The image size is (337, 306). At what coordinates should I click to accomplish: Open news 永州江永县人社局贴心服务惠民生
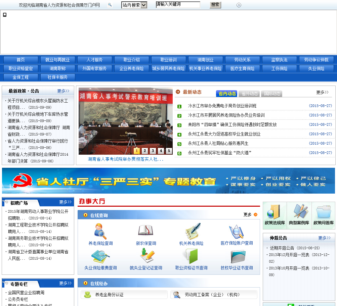click(x=218, y=143)
